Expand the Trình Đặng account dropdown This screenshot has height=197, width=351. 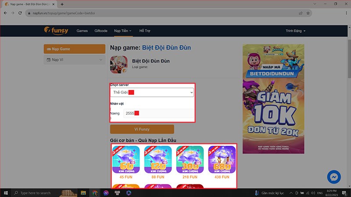click(295, 31)
